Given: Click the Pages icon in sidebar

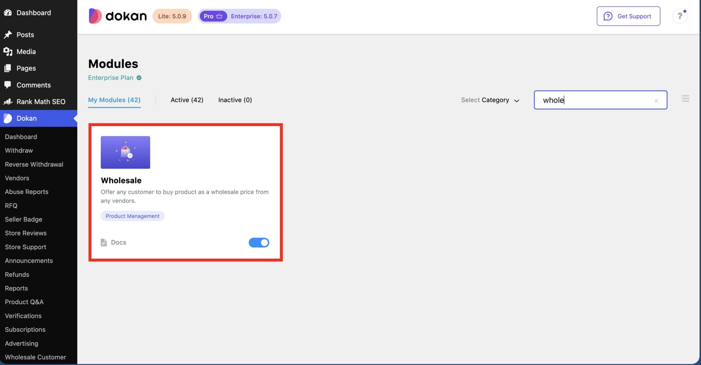Looking at the screenshot, I should (8, 68).
